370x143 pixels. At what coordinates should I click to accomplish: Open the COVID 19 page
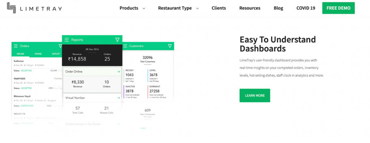coord(306,8)
